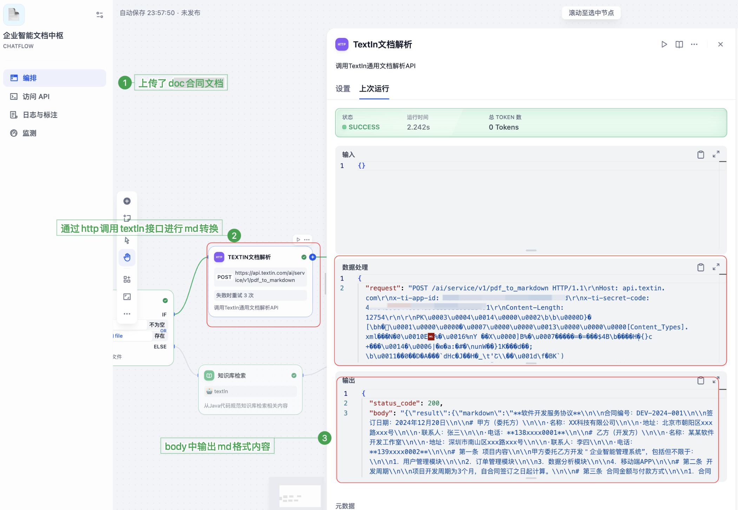
Task: Open more options ellipsis in panel header
Action: [694, 44]
